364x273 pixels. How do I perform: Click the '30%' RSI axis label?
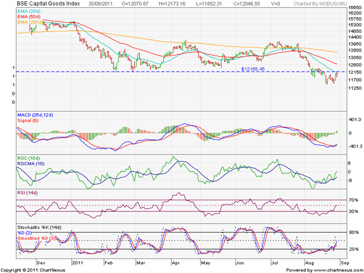[x=353, y=212]
